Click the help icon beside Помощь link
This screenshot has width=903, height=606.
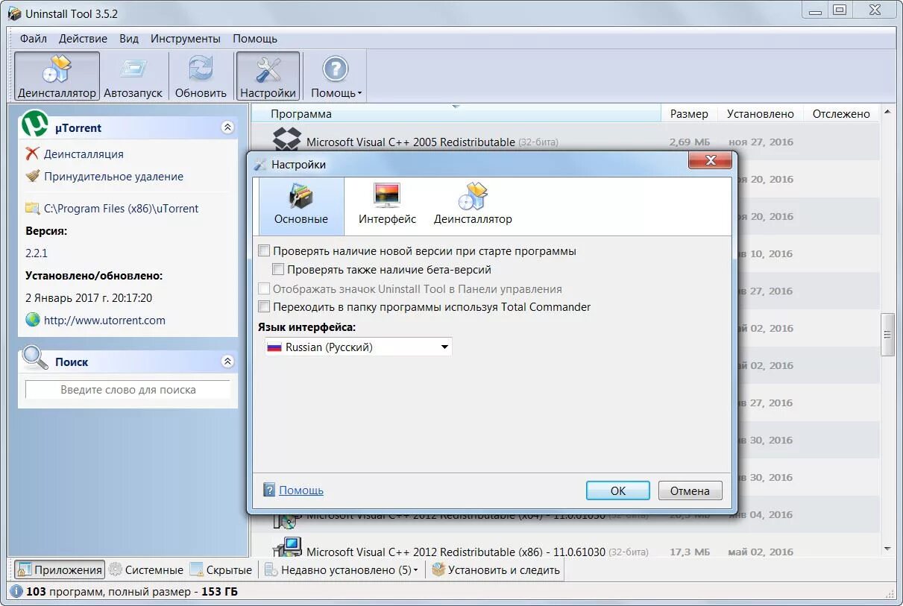point(269,490)
